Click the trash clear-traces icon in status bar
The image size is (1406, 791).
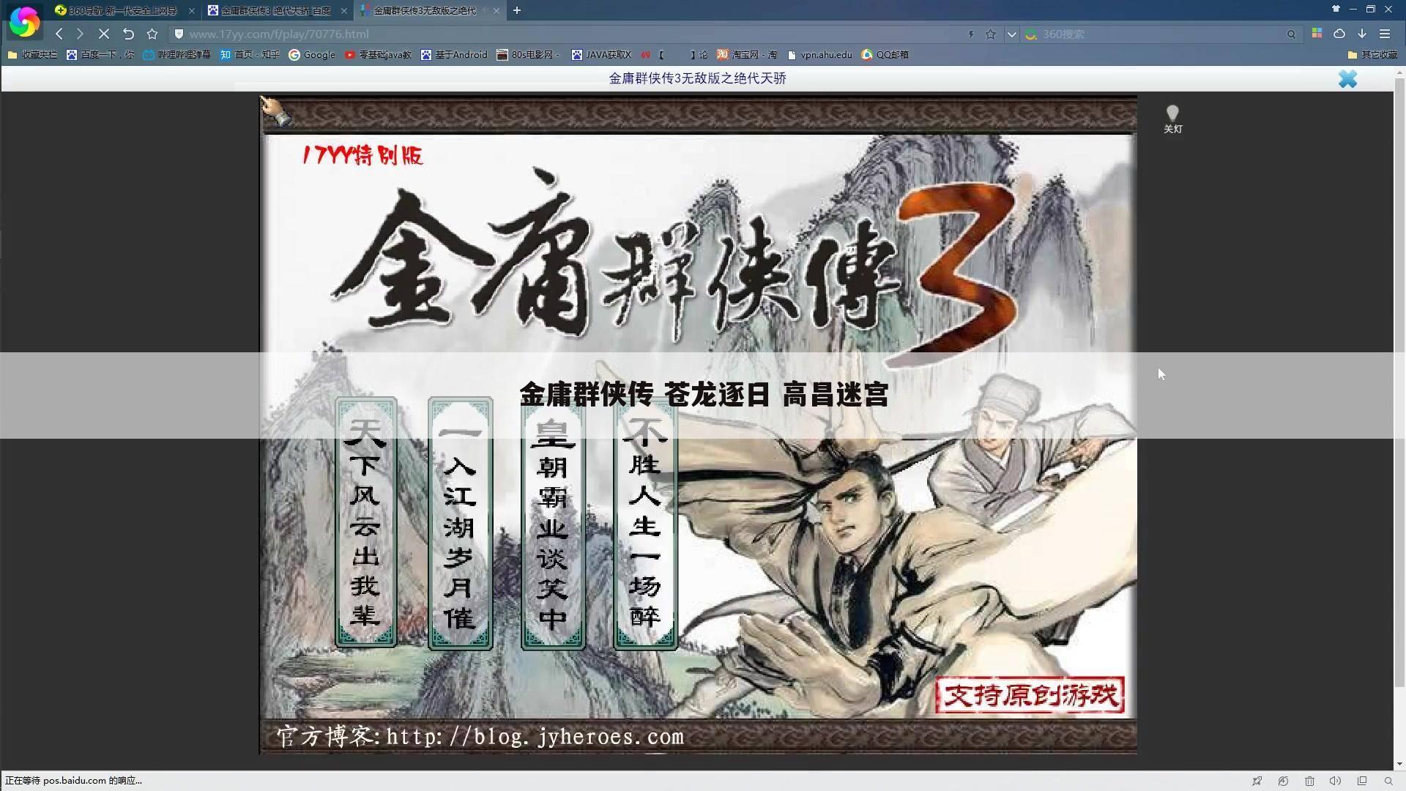tap(1309, 781)
